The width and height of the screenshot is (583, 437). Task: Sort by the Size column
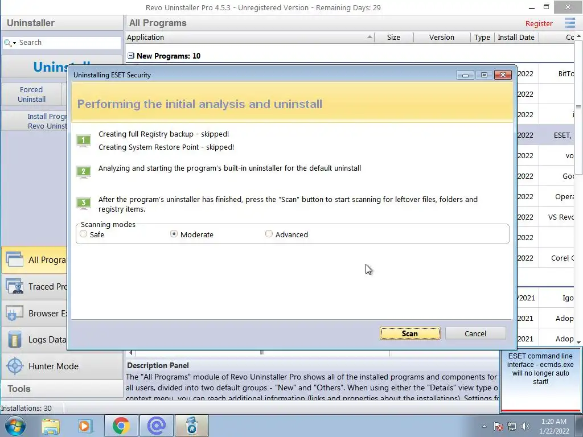[x=393, y=37]
